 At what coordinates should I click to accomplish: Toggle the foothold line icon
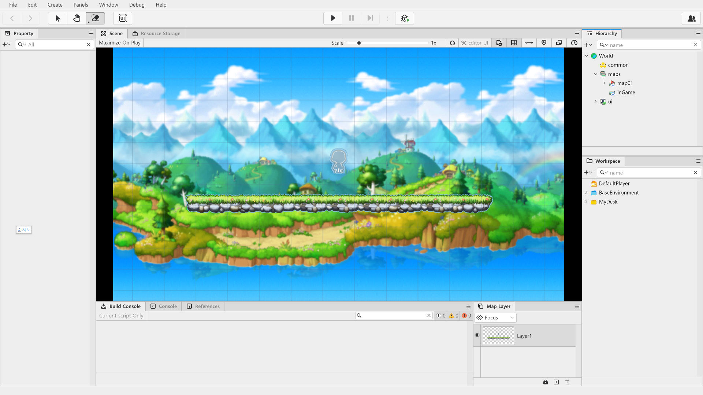coord(529,43)
